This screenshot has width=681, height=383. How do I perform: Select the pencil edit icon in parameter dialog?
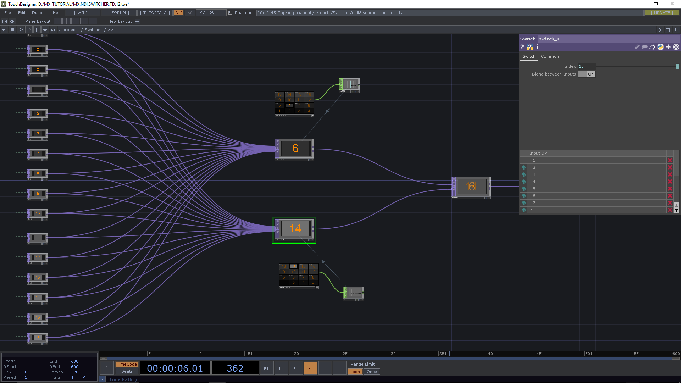pos(637,47)
